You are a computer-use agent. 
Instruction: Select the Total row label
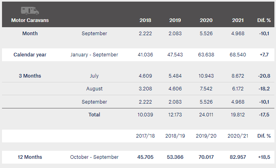click(x=94, y=114)
